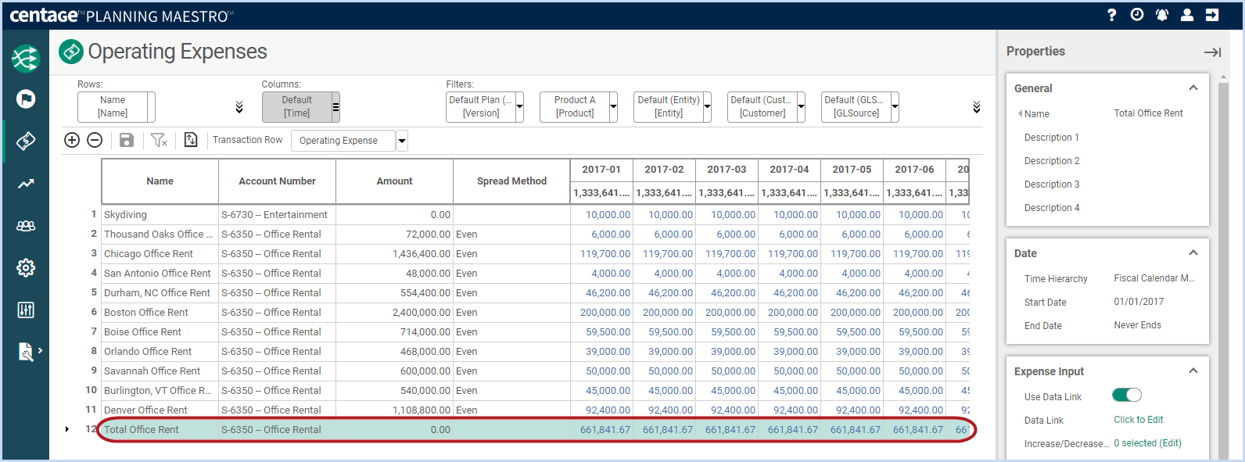Select the Skydiving row name cell
The width and height of the screenshot is (1245, 462).
tap(160, 215)
